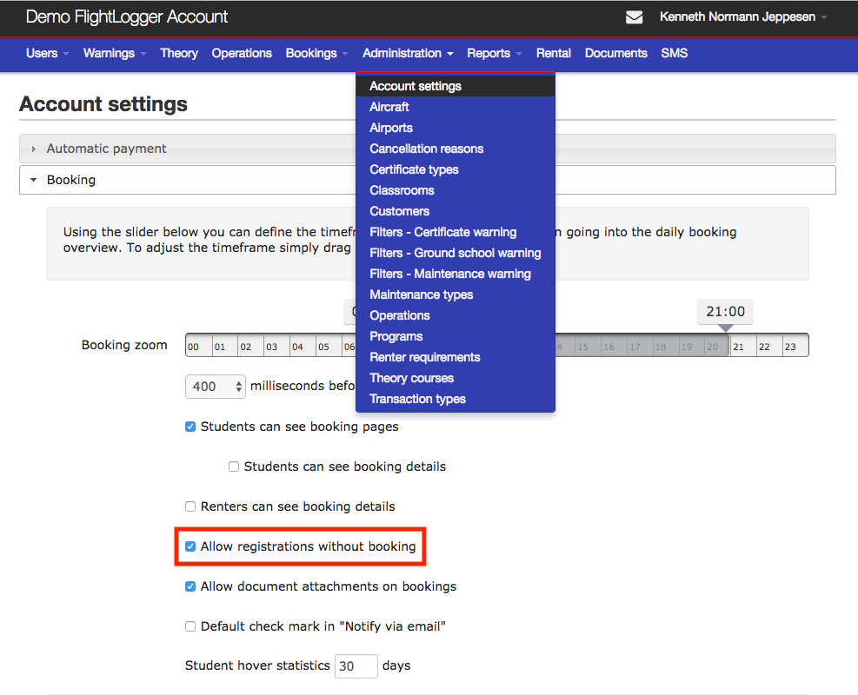The height and width of the screenshot is (695, 858).
Task: Open the Reports dropdown menu
Action: pos(494,53)
